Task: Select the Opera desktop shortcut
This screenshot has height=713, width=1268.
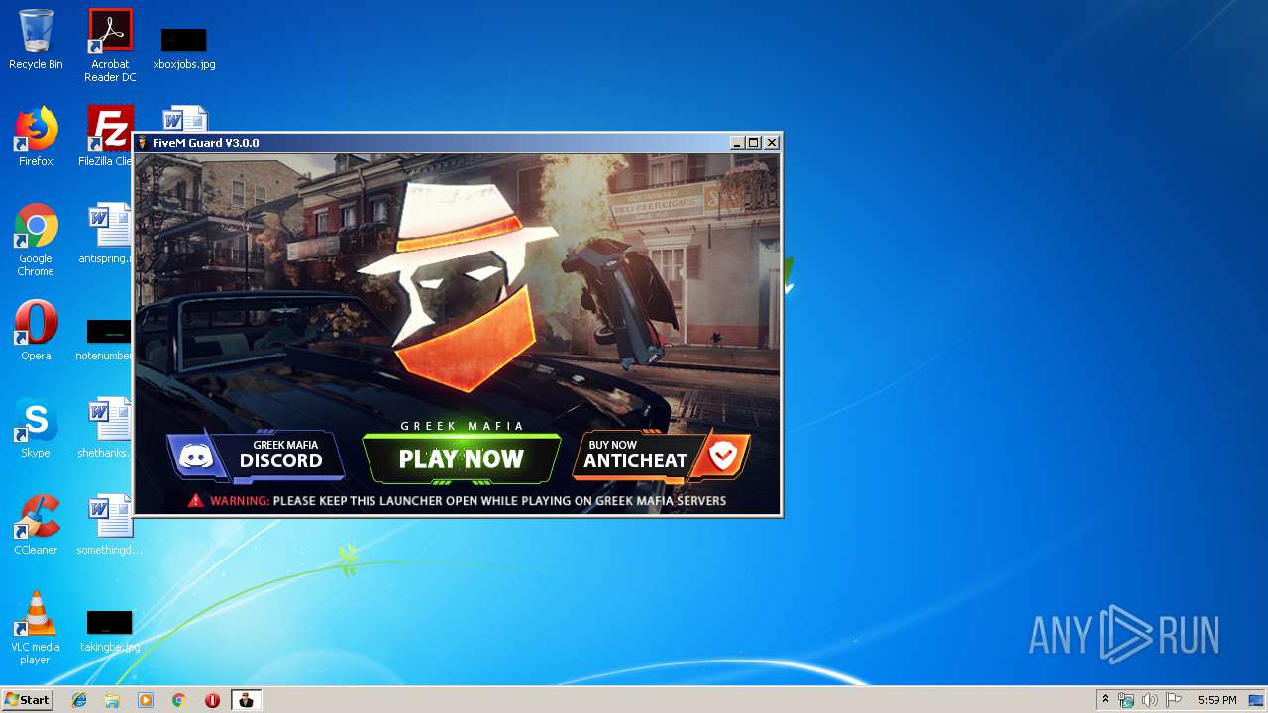Action: (x=36, y=331)
